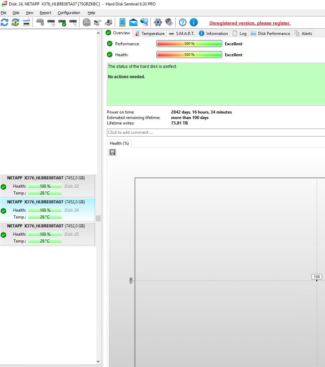The image size is (325, 367).
Task: Click Disk 25 temperature 29 °C bar
Action: pos(45,241)
